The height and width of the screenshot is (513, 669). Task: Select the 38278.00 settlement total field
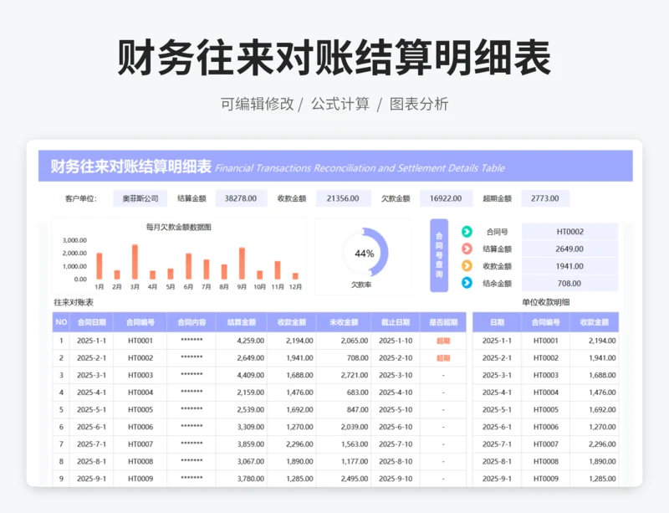coord(241,198)
